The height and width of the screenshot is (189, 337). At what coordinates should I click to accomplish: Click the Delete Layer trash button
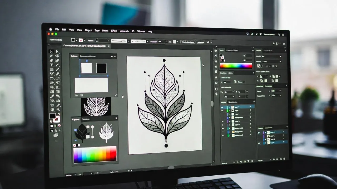click(252, 161)
